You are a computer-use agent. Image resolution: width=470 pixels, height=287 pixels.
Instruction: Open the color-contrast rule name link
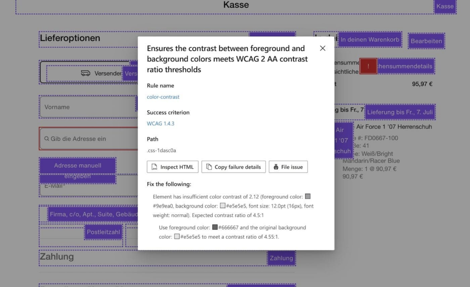(163, 97)
